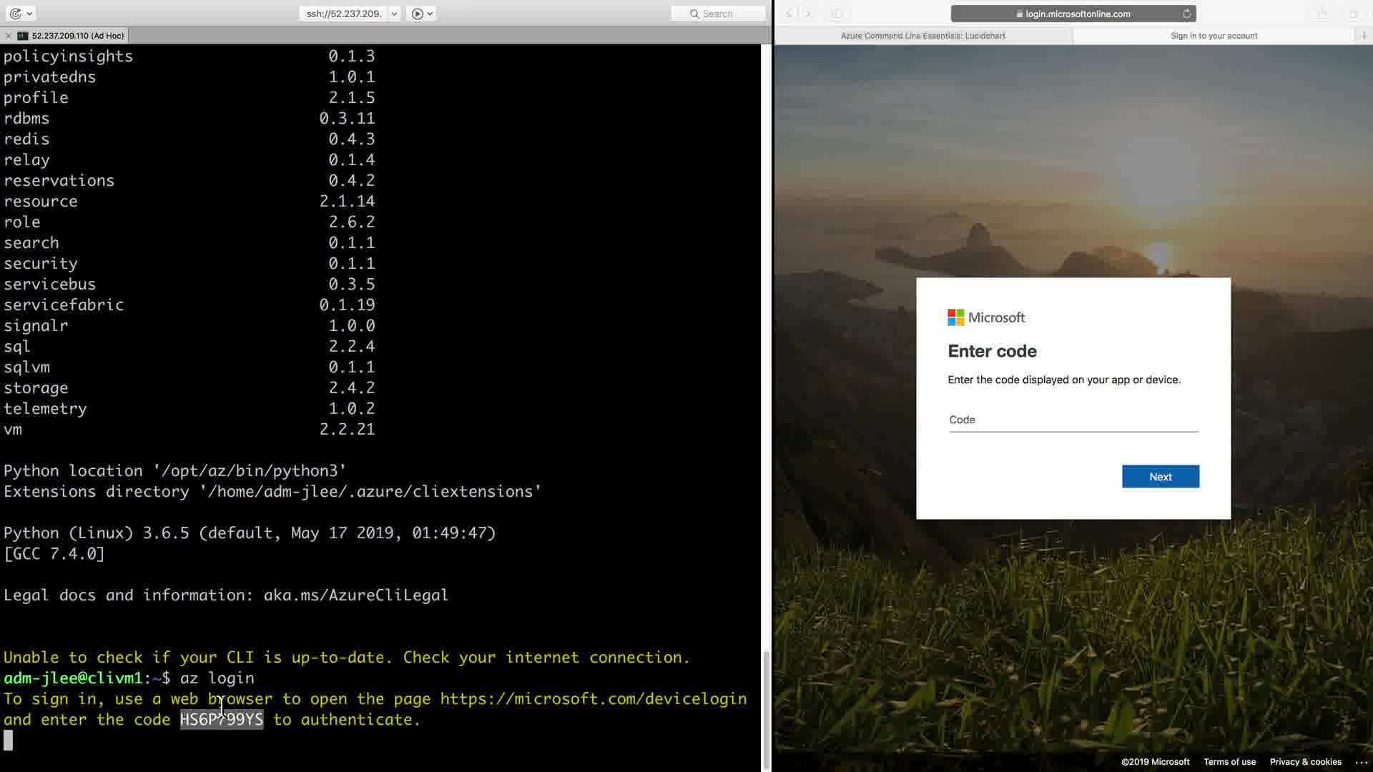
Task: Reload the login.microsoftonline.com page
Action: [1186, 14]
